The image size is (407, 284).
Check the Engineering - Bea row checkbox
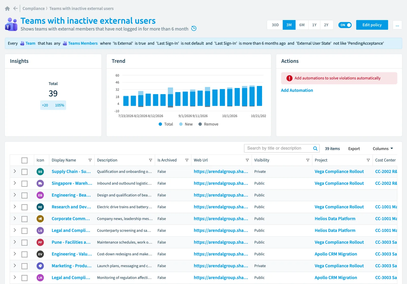(24, 196)
